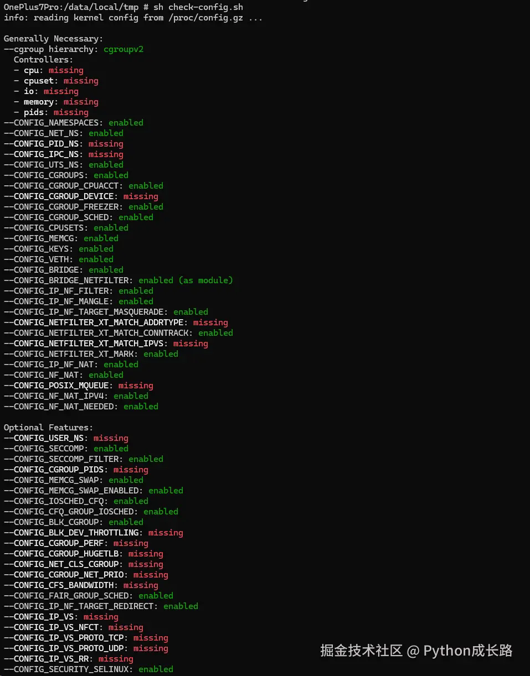The height and width of the screenshot is (676, 530).
Task: Click the 'Optional Features:' heading
Action: pyautogui.click(x=48, y=428)
